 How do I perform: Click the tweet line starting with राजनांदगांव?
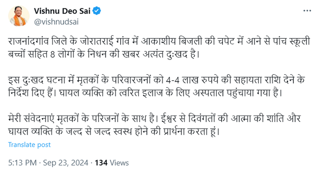click(159, 41)
